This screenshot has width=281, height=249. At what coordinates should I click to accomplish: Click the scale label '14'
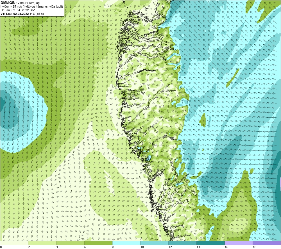pyautogui.click(x=198, y=247)
